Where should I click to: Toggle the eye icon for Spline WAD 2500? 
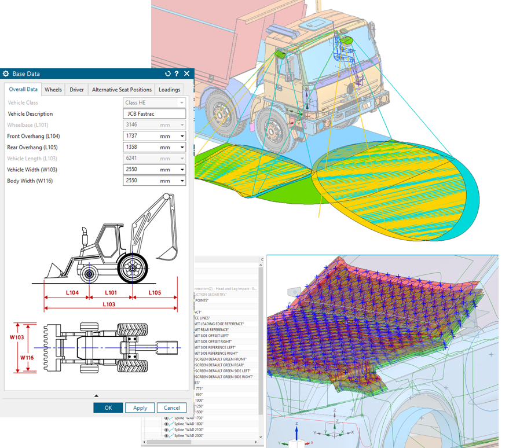(x=166, y=435)
